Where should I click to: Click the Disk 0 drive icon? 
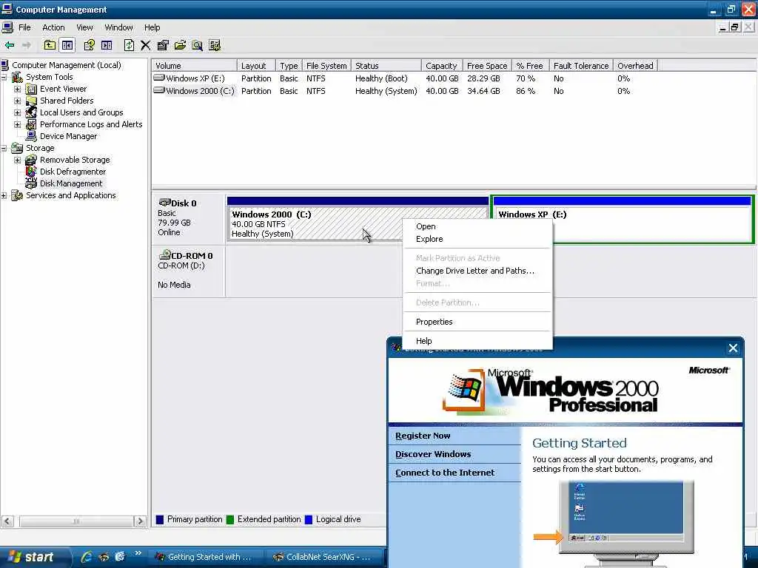pyautogui.click(x=164, y=203)
